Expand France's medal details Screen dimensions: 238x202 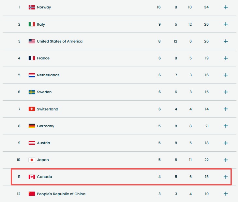click(226, 58)
